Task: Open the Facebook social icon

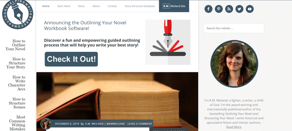Action: [209, 9]
